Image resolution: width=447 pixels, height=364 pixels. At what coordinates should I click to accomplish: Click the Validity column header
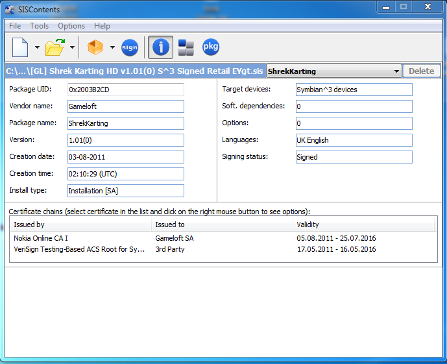[x=363, y=224]
